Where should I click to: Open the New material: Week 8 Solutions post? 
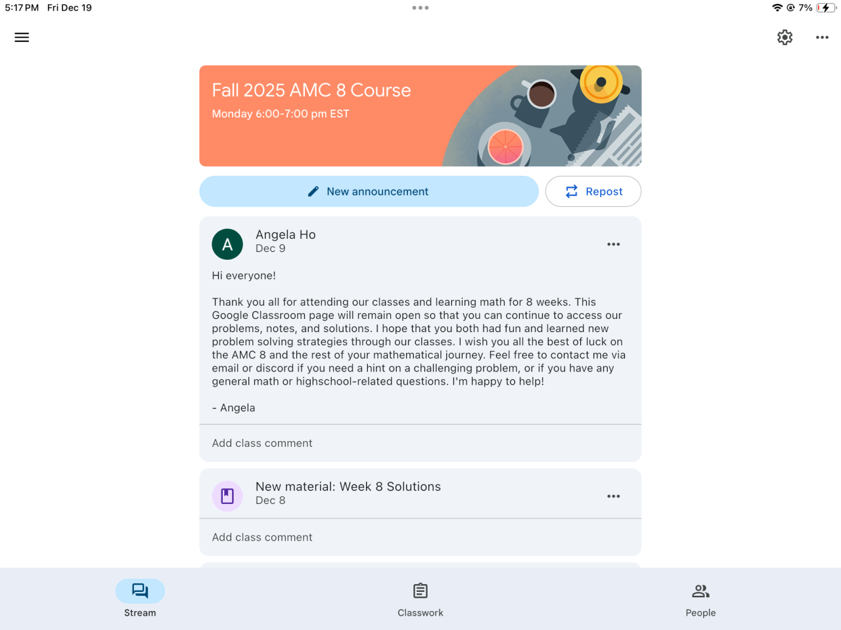pos(348,486)
